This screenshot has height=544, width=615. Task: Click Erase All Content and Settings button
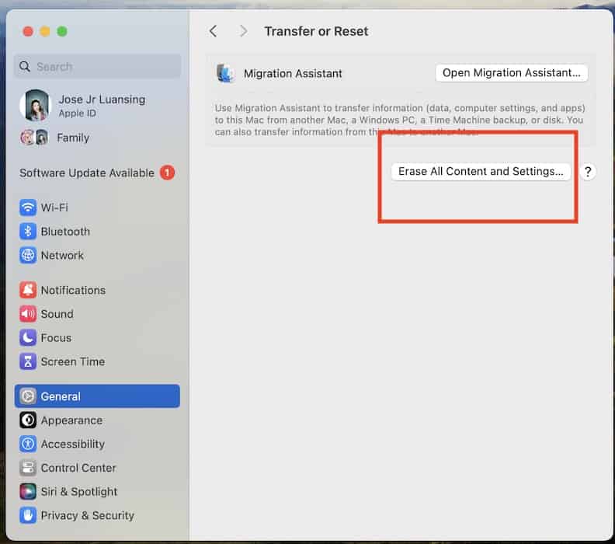(x=481, y=172)
